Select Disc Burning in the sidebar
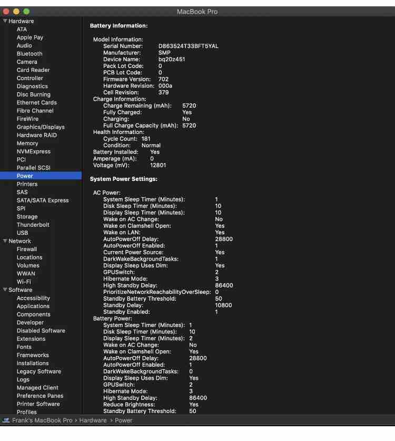Screen dimensions: 395x441 tap(34, 94)
